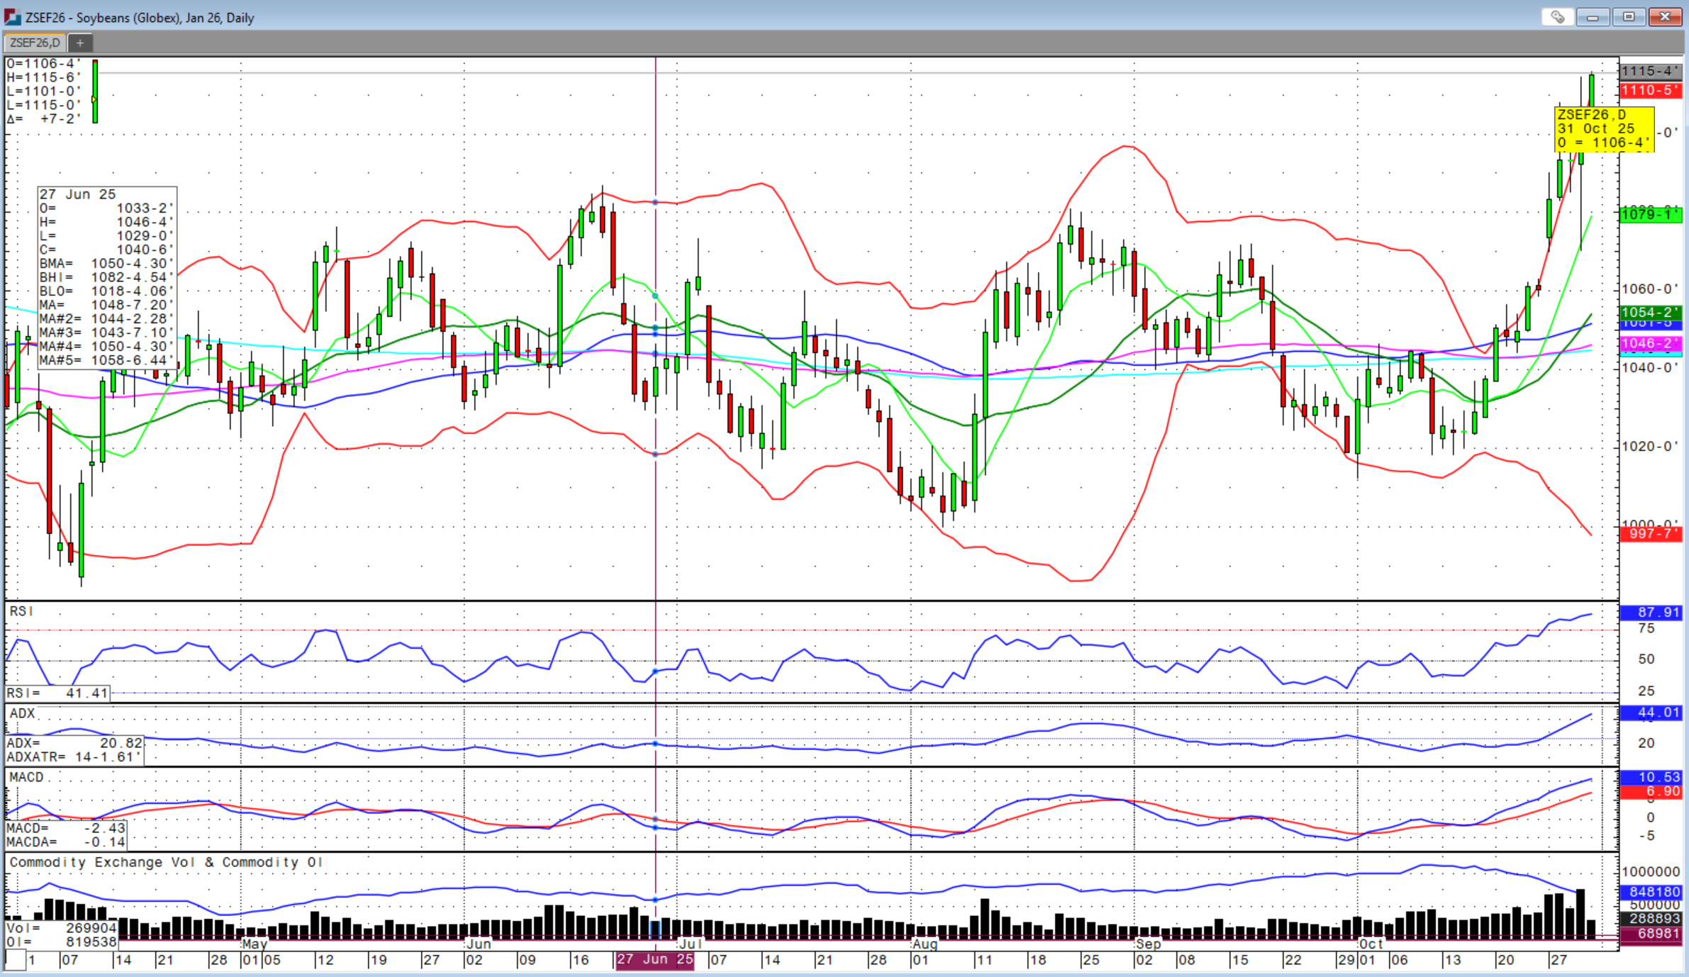1689x977 pixels.
Task: Click the ADX study label
Action: tap(22, 713)
